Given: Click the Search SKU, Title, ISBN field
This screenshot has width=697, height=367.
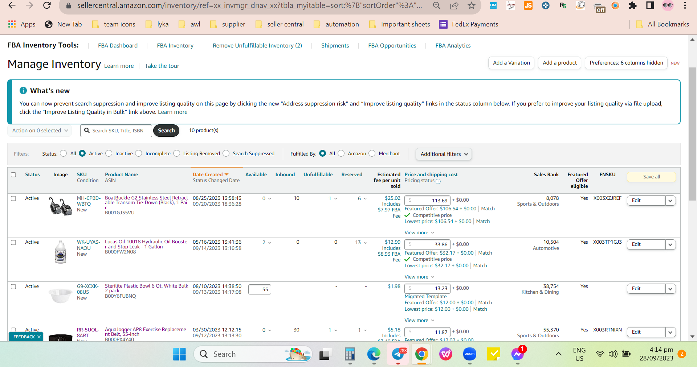Looking at the screenshot, I should point(116,131).
